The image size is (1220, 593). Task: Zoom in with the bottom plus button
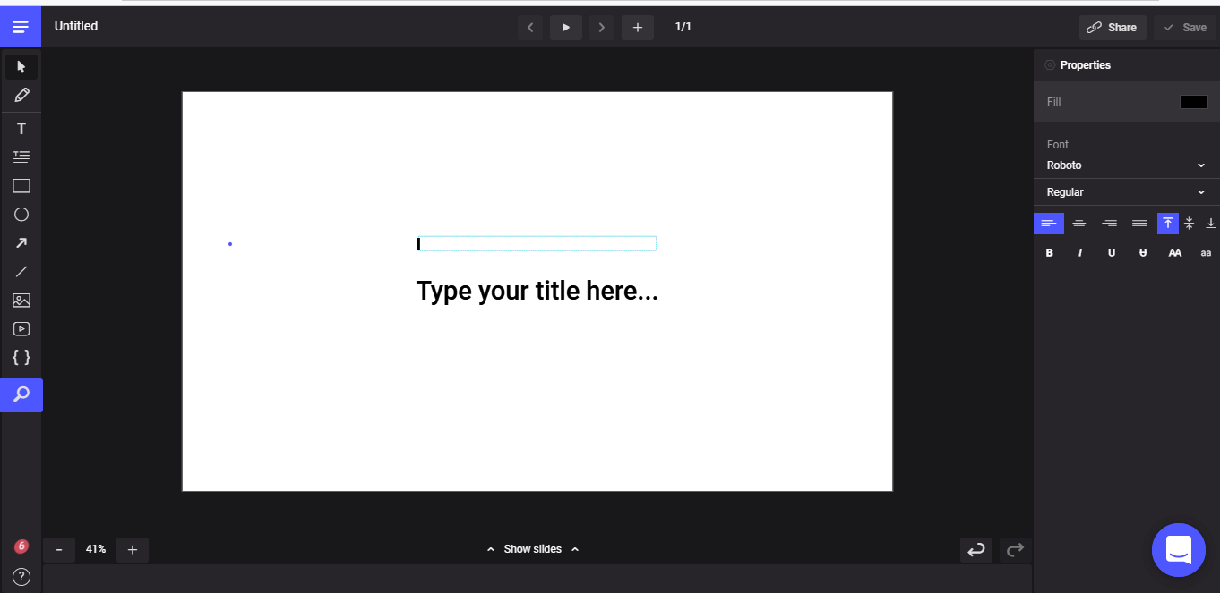[133, 550]
